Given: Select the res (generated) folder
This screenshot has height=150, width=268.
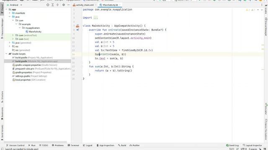Looking at the screenshot, I should tap(21, 50).
